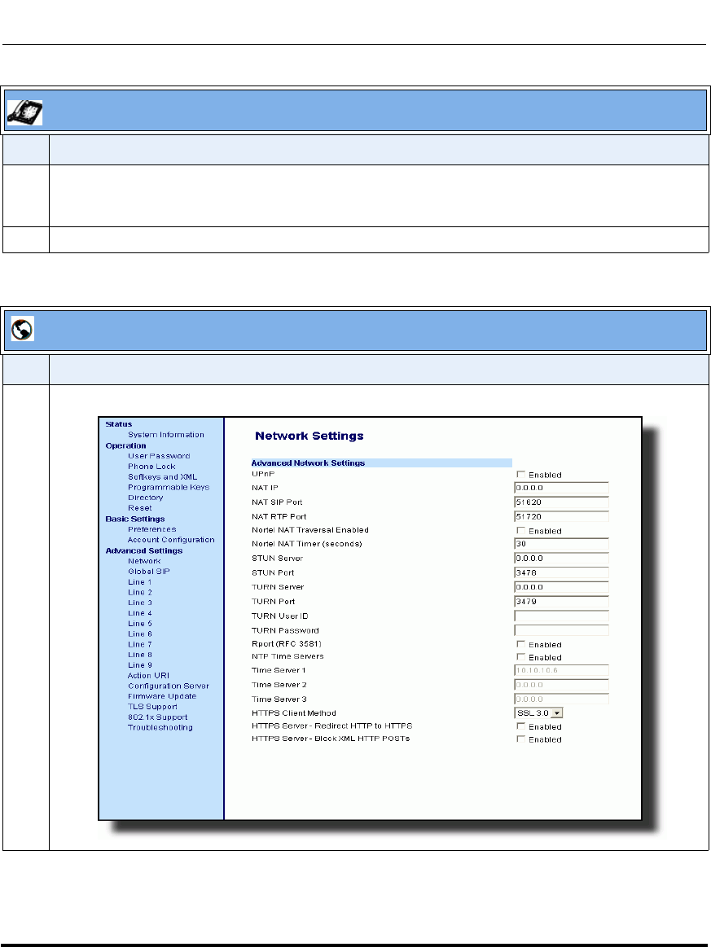Viewport: 711px width, 947px height.
Task: Open the TLS Support page
Action: pyautogui.click(x=152, y=707)
